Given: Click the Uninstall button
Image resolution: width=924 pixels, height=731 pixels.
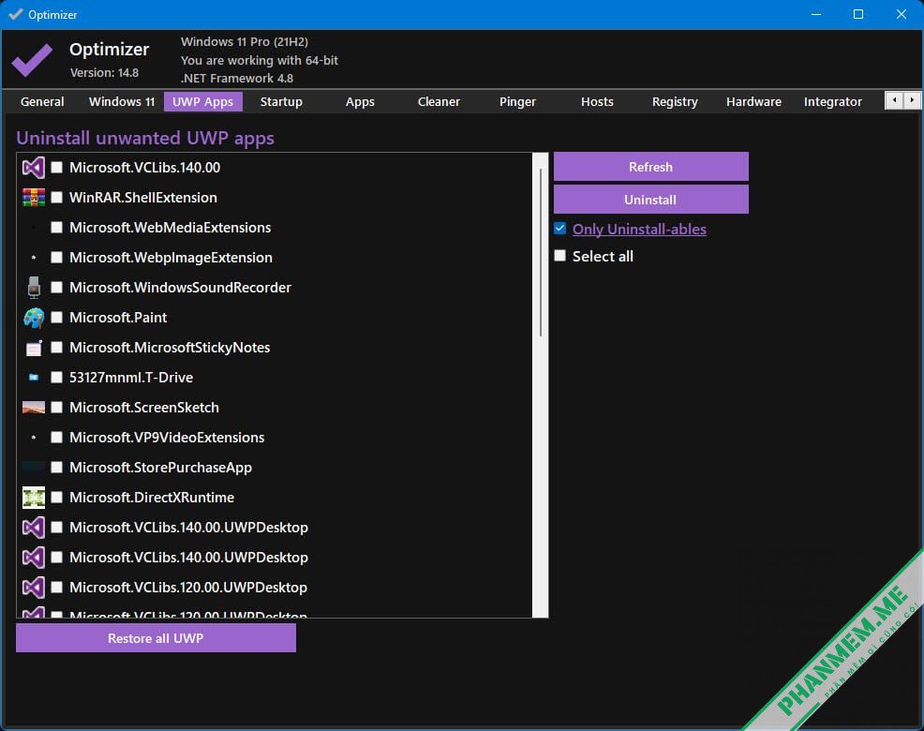Looking at the screenshot, I should (650, 200).
